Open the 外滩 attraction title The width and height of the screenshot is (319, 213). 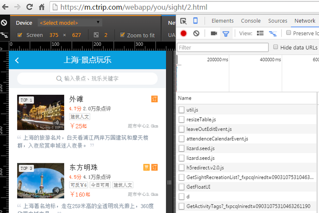click(x=76, y=99)
